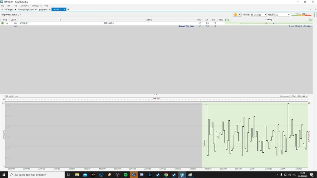Click the http://192.168.0.1/ target address
Screen dimensions: 317x178
click(10, 15)
